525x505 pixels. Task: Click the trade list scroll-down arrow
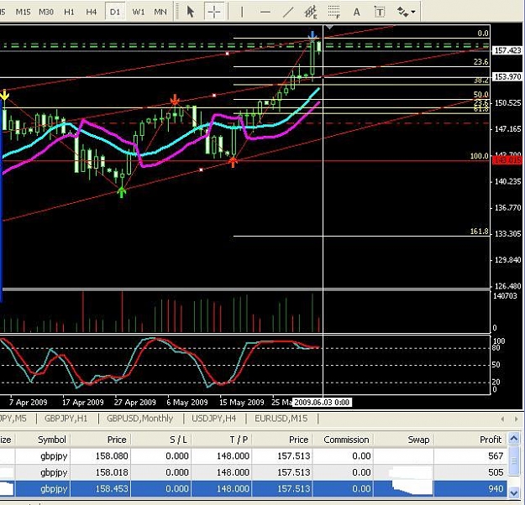(513, 492)
